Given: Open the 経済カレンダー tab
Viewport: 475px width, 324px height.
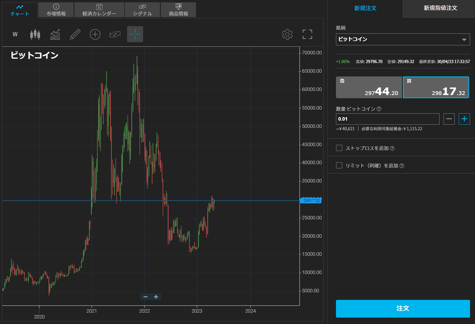Looking at the screenshot, I should point(99,10).
